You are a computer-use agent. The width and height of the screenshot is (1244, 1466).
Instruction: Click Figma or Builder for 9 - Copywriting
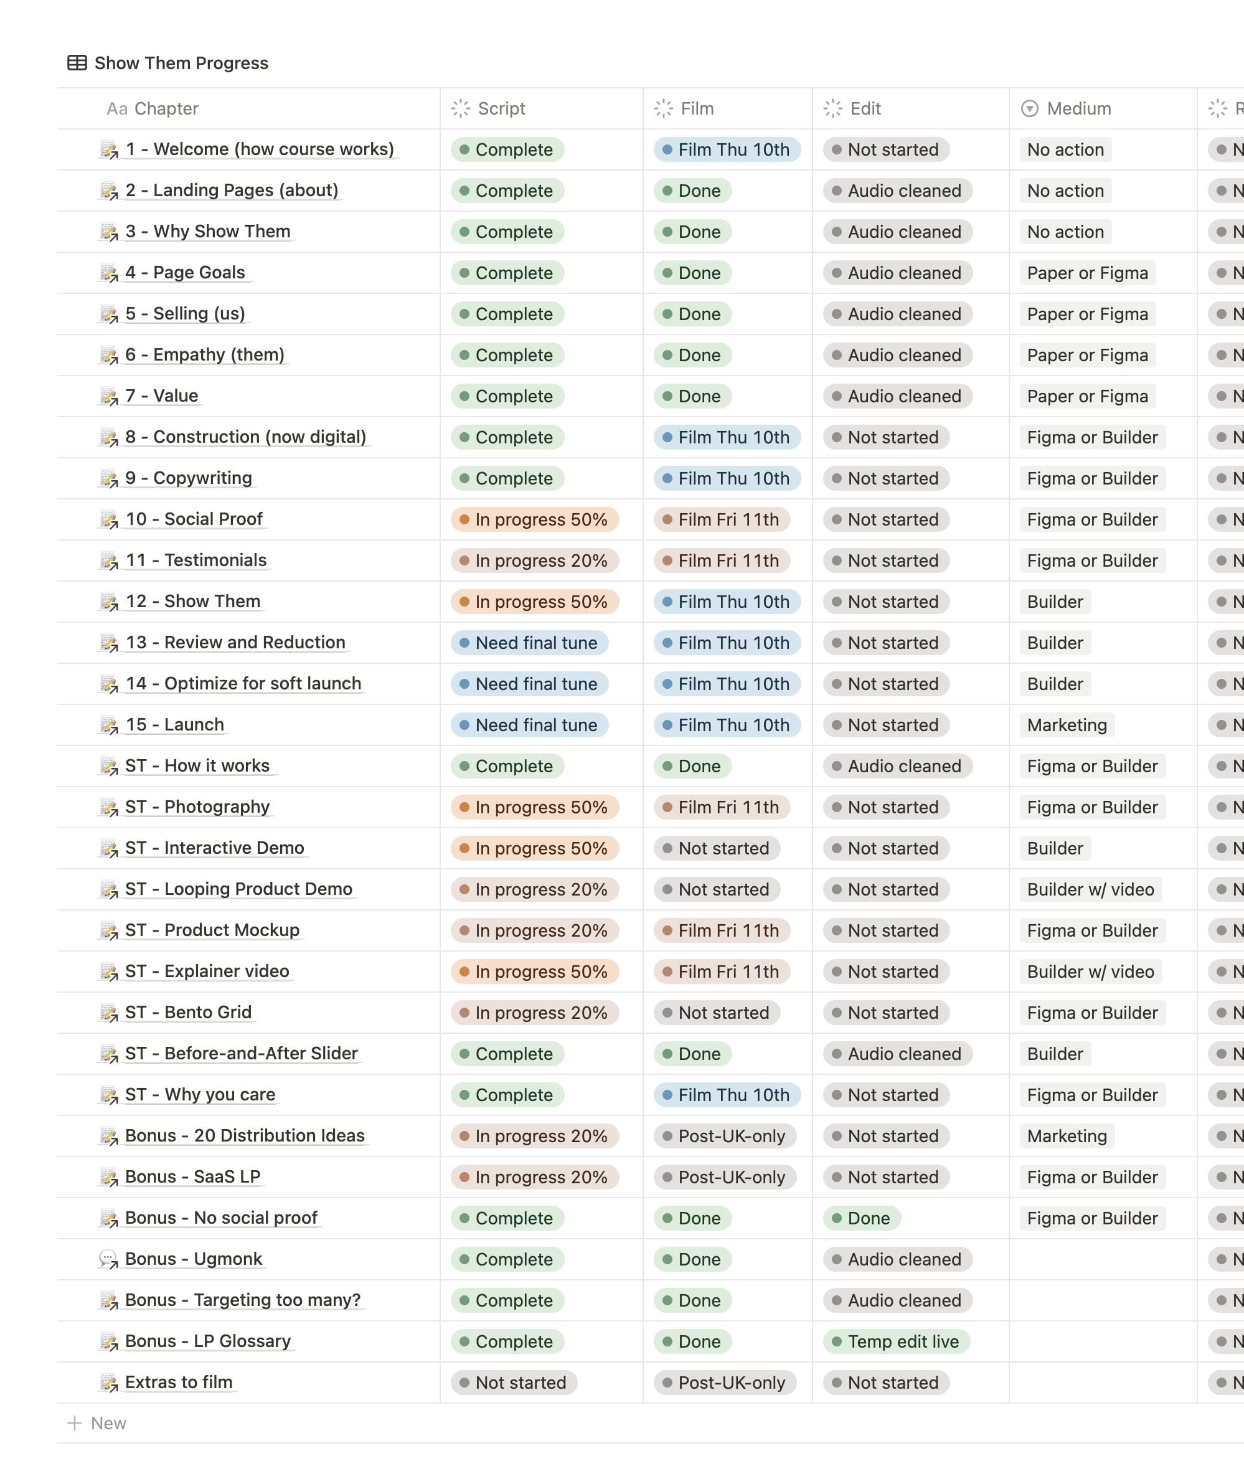pos(1092,478)
